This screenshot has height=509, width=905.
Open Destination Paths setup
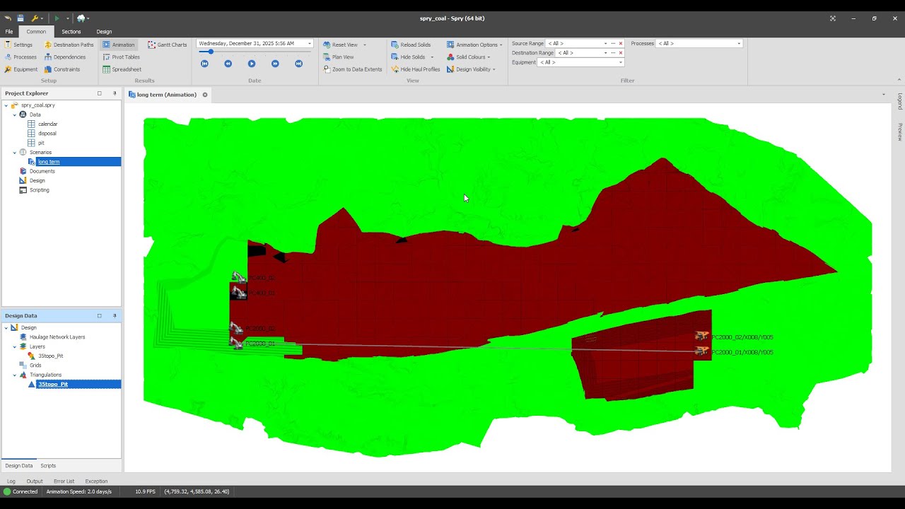69,45
